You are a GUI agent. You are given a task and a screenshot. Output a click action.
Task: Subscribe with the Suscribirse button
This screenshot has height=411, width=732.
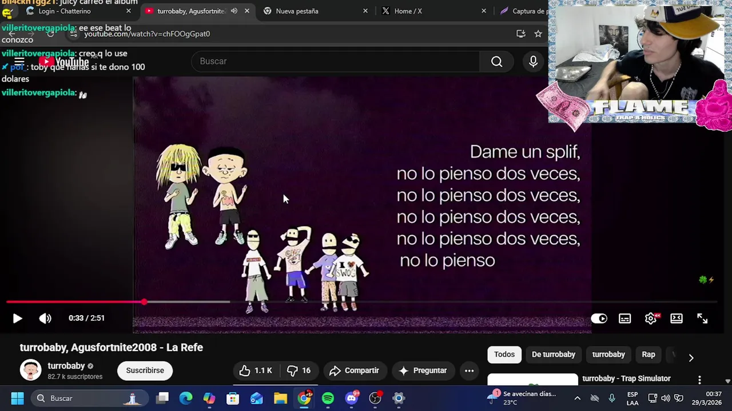click(x=145, y=370)
